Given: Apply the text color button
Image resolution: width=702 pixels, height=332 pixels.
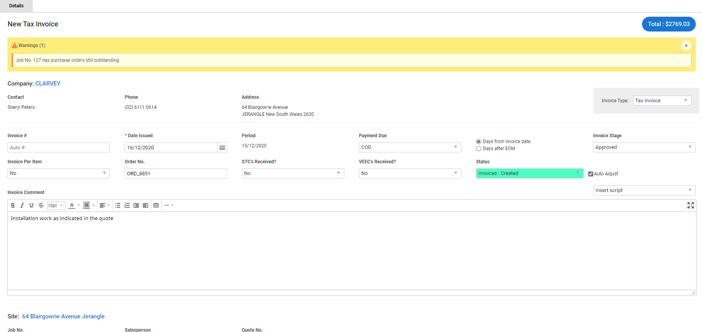Looking at the screenshot, I should point(72,205).
